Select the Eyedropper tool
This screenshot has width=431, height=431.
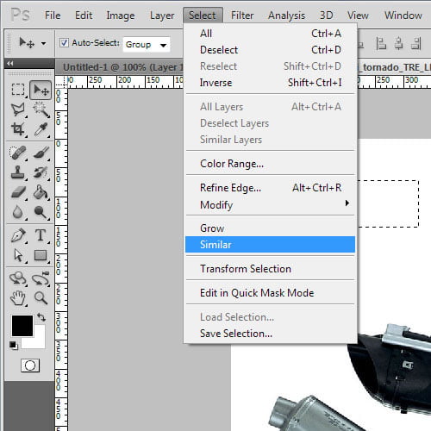(41, 129)
